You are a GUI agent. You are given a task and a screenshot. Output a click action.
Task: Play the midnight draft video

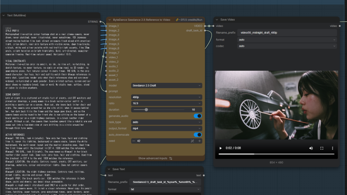(x=220, y=148)
